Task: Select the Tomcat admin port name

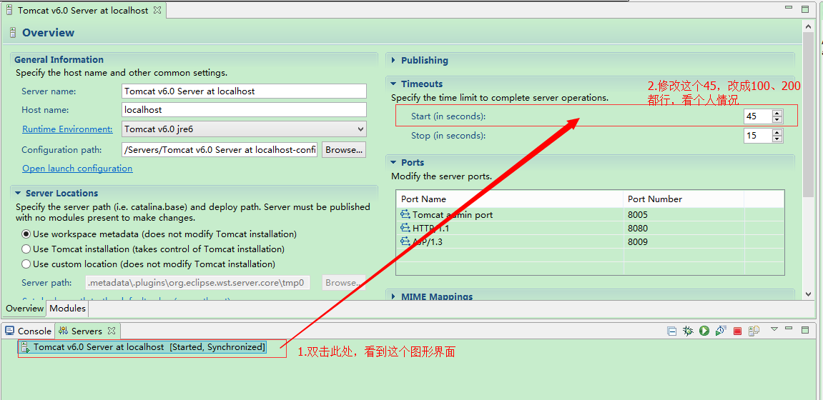Action: (453, 214)
